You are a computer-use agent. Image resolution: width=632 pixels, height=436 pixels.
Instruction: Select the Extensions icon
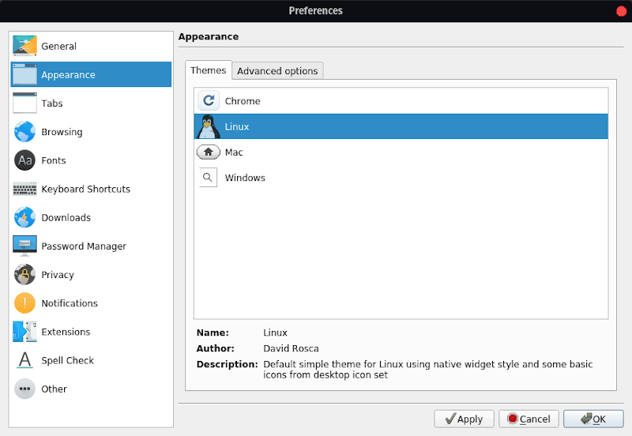click(x=25, y=332)
